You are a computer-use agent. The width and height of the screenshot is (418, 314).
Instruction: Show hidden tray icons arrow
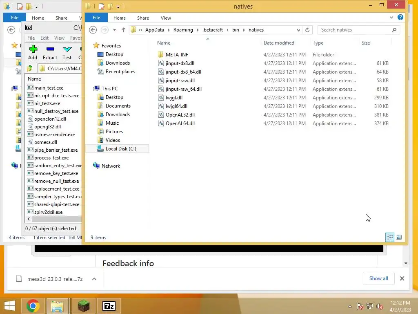pos(350,307)
